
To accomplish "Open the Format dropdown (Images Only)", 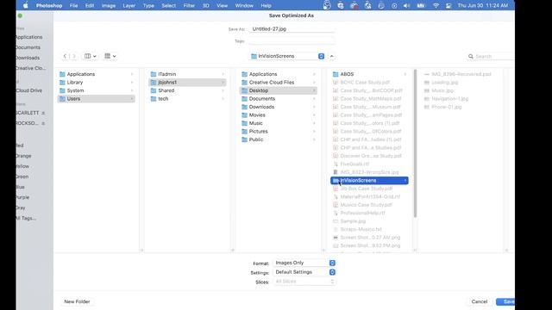I will (x=304, y=263).
